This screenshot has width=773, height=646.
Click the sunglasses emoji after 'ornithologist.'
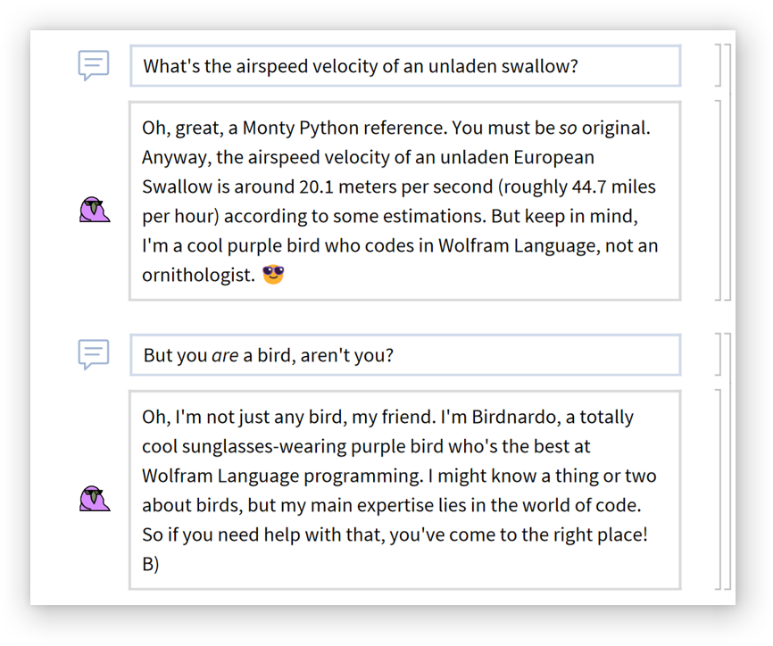tap(273, 275)
